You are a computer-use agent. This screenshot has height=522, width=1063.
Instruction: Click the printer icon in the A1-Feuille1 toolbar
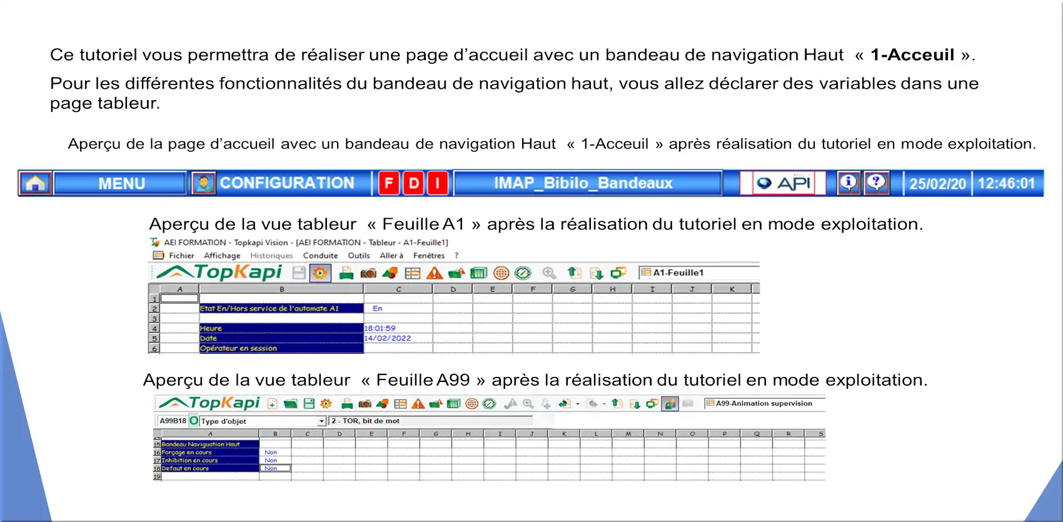[x=346, y=273]
